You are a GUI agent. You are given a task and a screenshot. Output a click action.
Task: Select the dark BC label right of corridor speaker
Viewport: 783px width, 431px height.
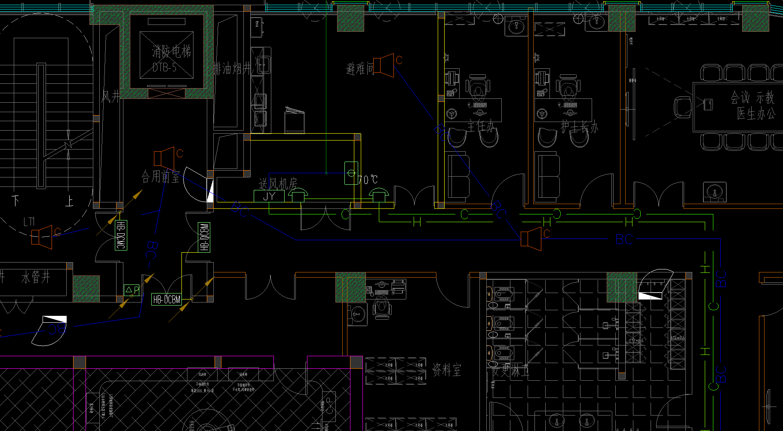(624, 239)
